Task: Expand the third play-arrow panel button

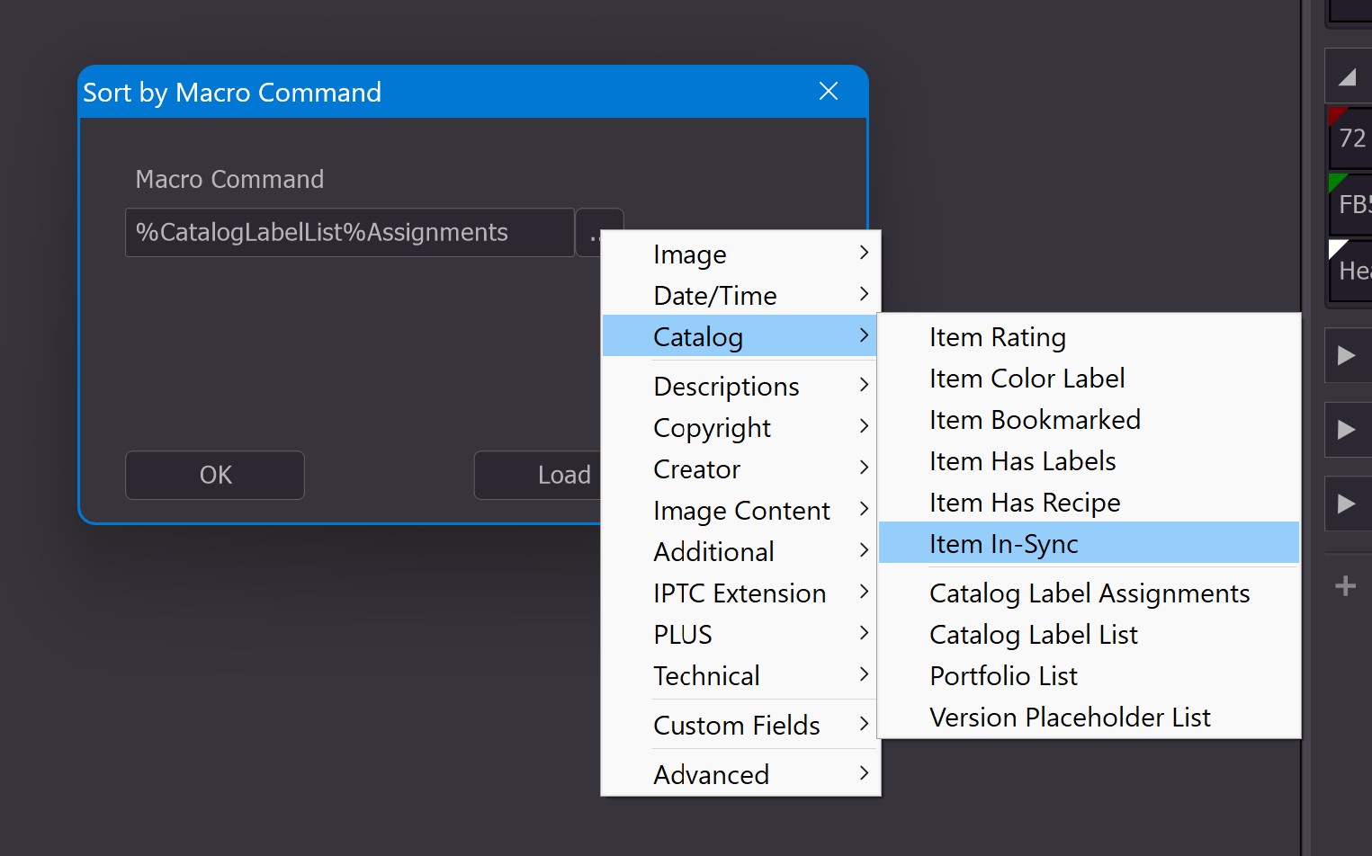Action: tap(1347, 504)
